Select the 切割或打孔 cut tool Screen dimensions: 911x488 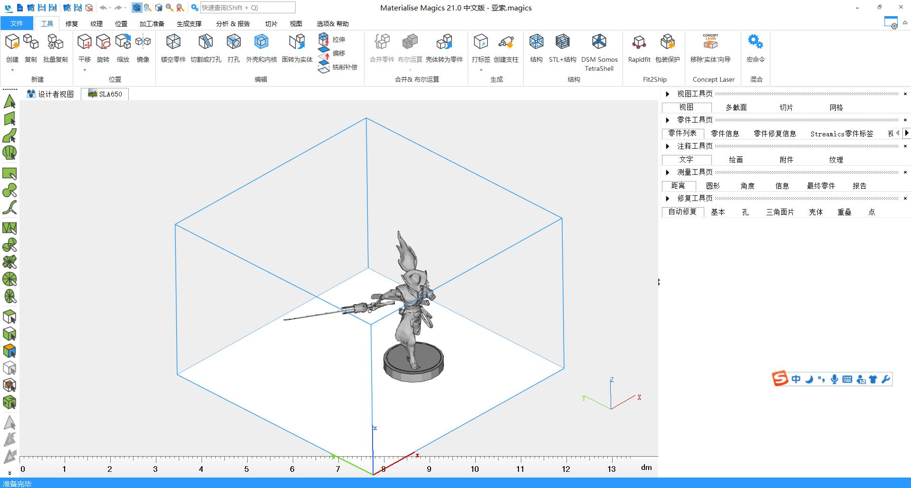(205, 42)
